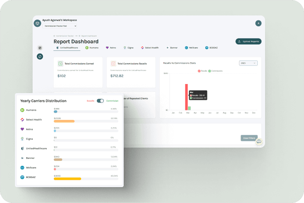Click the UnitedHealthcare logo in distribution list

coord(22,149)
